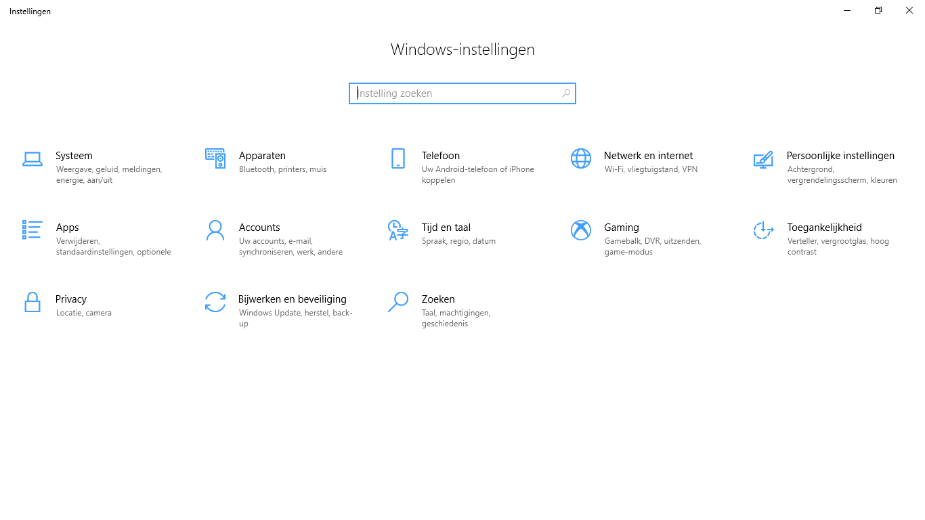Click the Tijd en taal icon
The height and width of the screenshot is (520, 925).
point(398,230)
